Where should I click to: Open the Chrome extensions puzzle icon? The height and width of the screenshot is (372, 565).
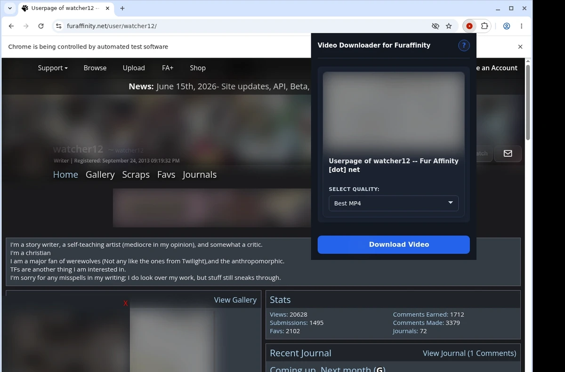484,26
